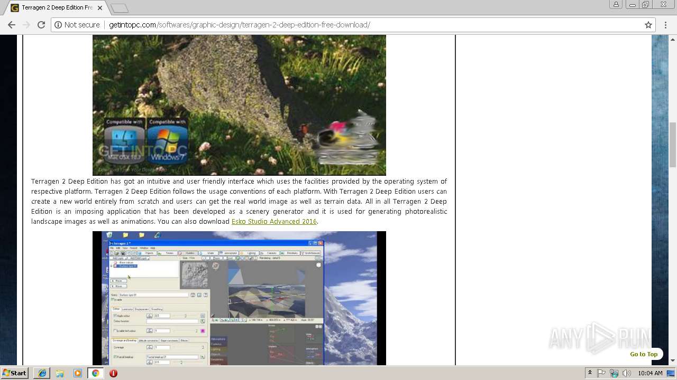Click the Go to Top button

click(644, 354)
